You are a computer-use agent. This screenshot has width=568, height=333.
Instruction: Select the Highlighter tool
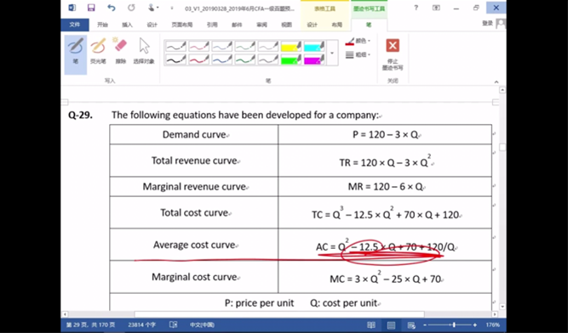pos(98,51)
